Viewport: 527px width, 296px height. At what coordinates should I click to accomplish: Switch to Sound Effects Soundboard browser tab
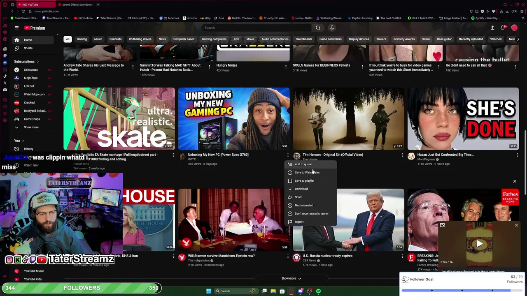[76, 5]
